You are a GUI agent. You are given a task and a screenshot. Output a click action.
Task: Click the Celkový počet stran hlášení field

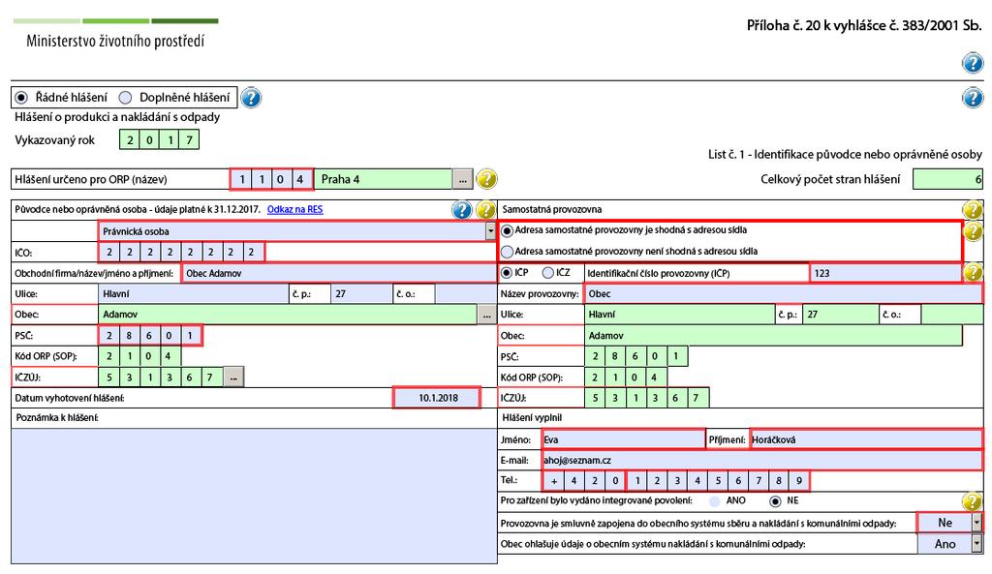(x=947, y=179)
